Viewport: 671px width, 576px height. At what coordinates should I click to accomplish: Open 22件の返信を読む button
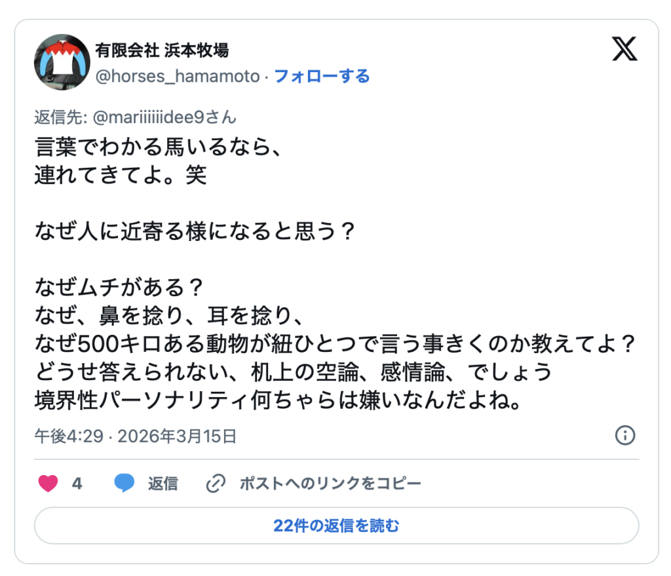(336, 526)
